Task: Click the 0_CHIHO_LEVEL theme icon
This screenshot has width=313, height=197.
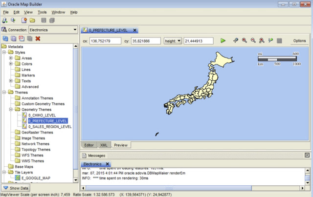Action: 24,115
